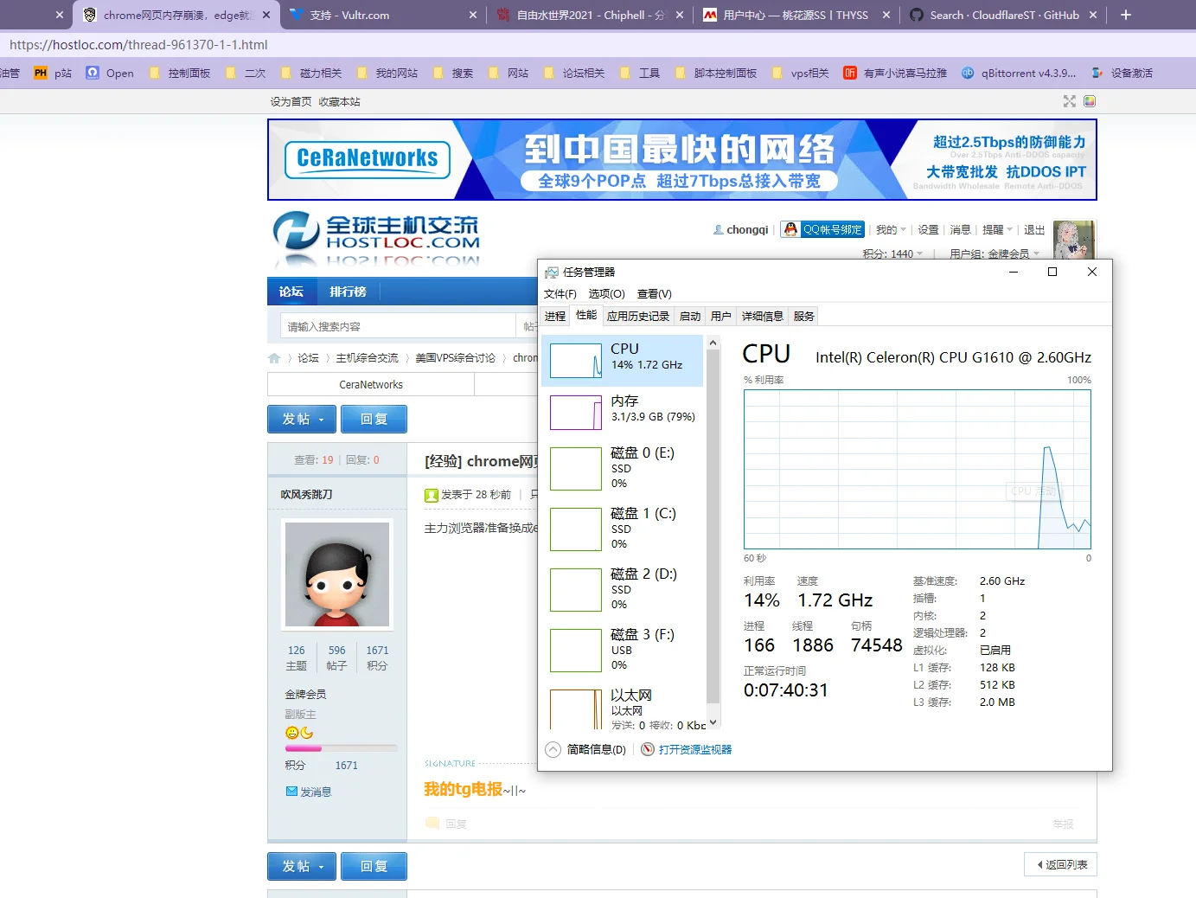Open the 设备激活 bookmark

pyautogui.click(x=1122, y=74)
